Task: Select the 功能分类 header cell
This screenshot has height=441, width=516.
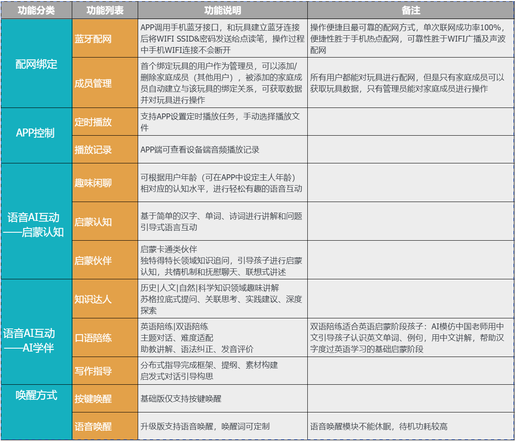Action: coord(37,10)
